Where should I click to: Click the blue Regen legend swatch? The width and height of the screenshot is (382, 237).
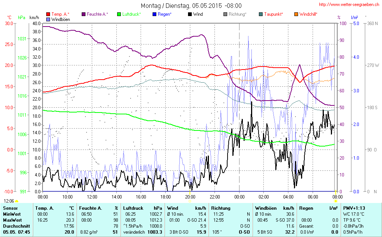(x=154, y=14)
